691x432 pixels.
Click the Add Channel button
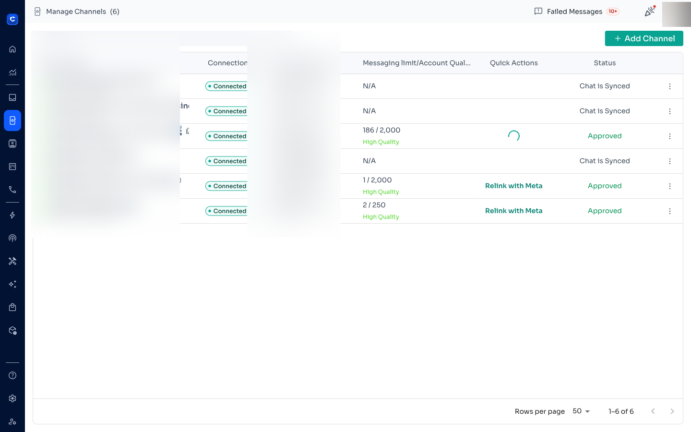tap(644, 38)
